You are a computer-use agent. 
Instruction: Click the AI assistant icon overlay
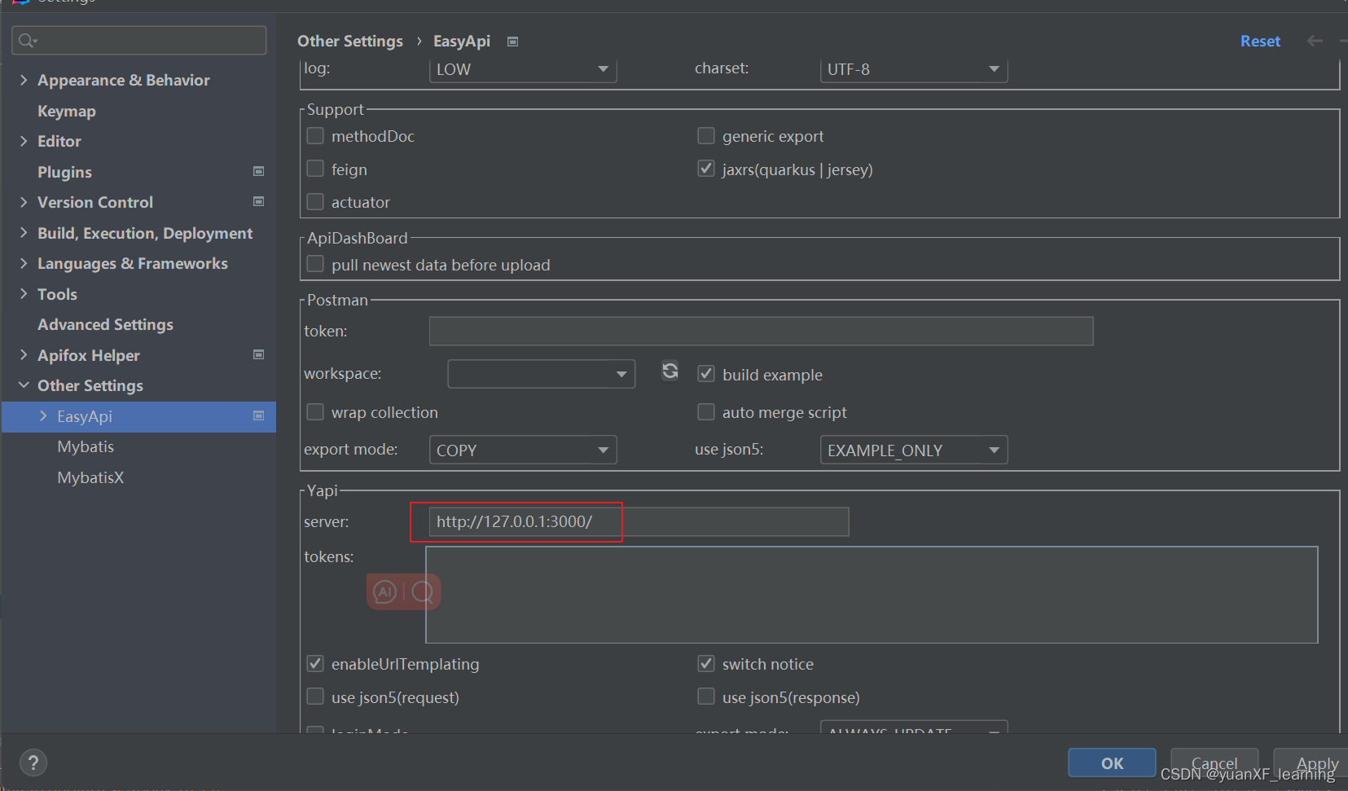(x=385, y=592)
